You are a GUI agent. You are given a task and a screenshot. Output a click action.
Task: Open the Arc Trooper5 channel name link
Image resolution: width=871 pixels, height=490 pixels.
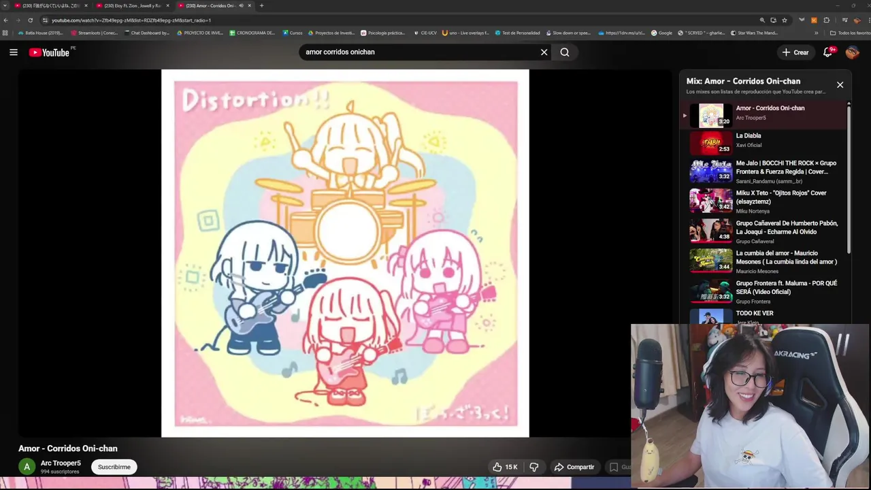(x=61, y=463)
